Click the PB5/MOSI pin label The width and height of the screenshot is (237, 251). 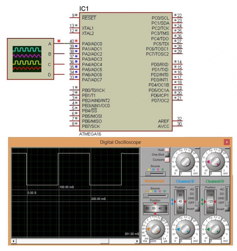pos(92,116)
